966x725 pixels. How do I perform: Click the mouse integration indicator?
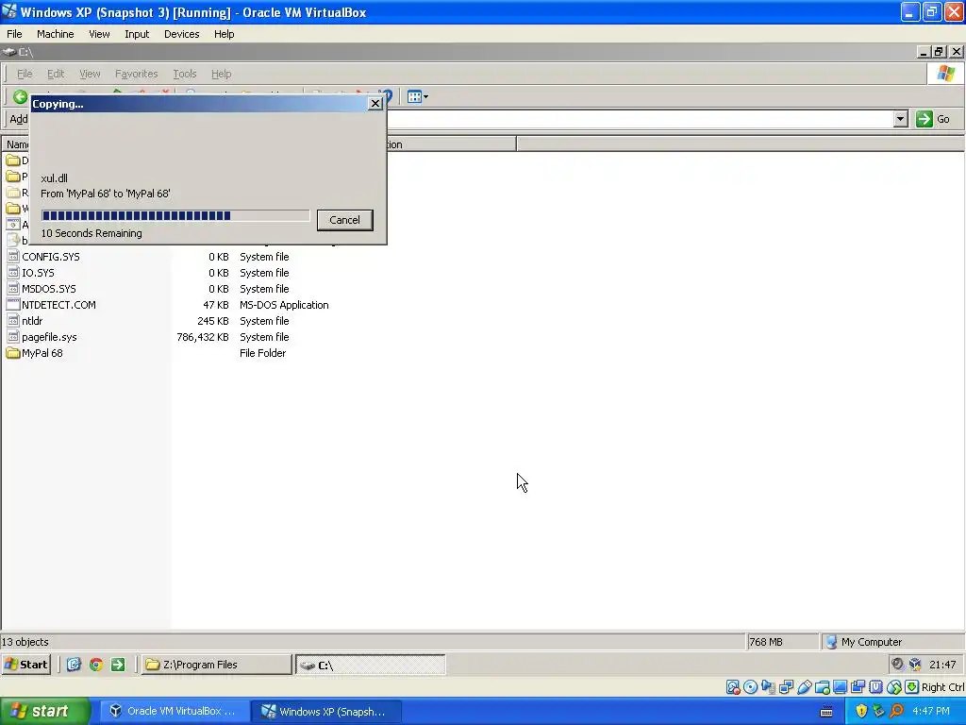point(893,687)
